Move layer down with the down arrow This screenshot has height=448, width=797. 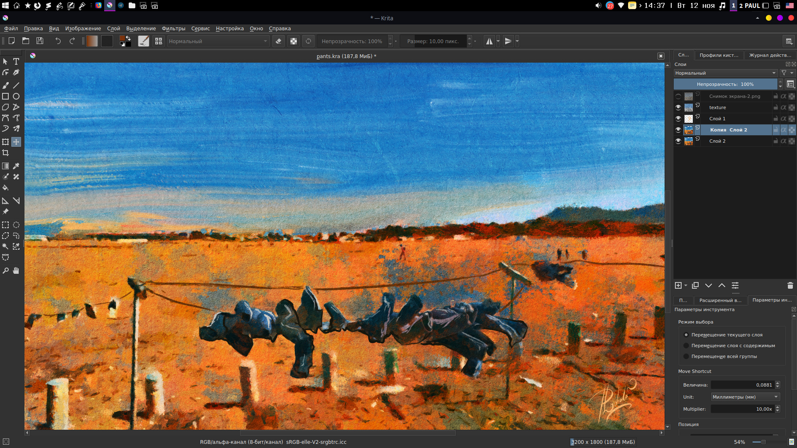(709, 285)
